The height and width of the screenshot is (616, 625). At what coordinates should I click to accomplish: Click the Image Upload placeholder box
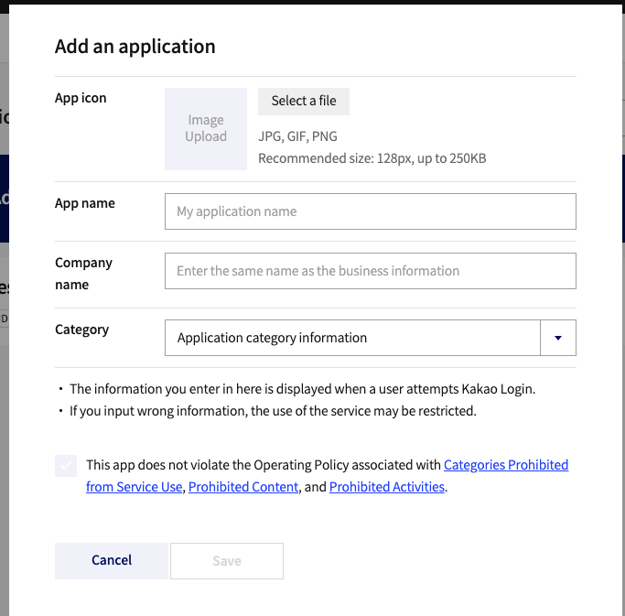(x=206, y=129)
